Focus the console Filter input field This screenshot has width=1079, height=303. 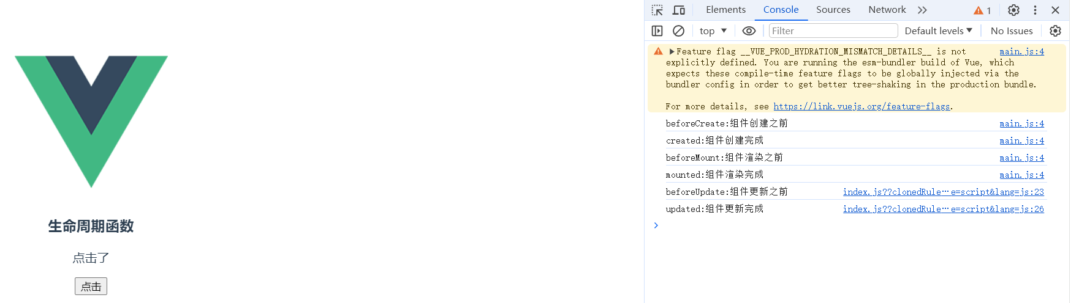(833, 31)
